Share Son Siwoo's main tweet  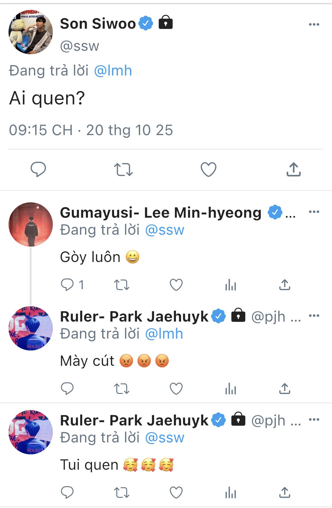pos(293,169)
